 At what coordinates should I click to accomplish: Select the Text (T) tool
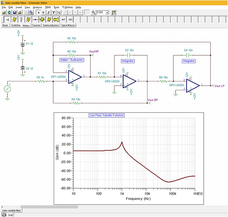pyautogui.click(x=54, y=12)
